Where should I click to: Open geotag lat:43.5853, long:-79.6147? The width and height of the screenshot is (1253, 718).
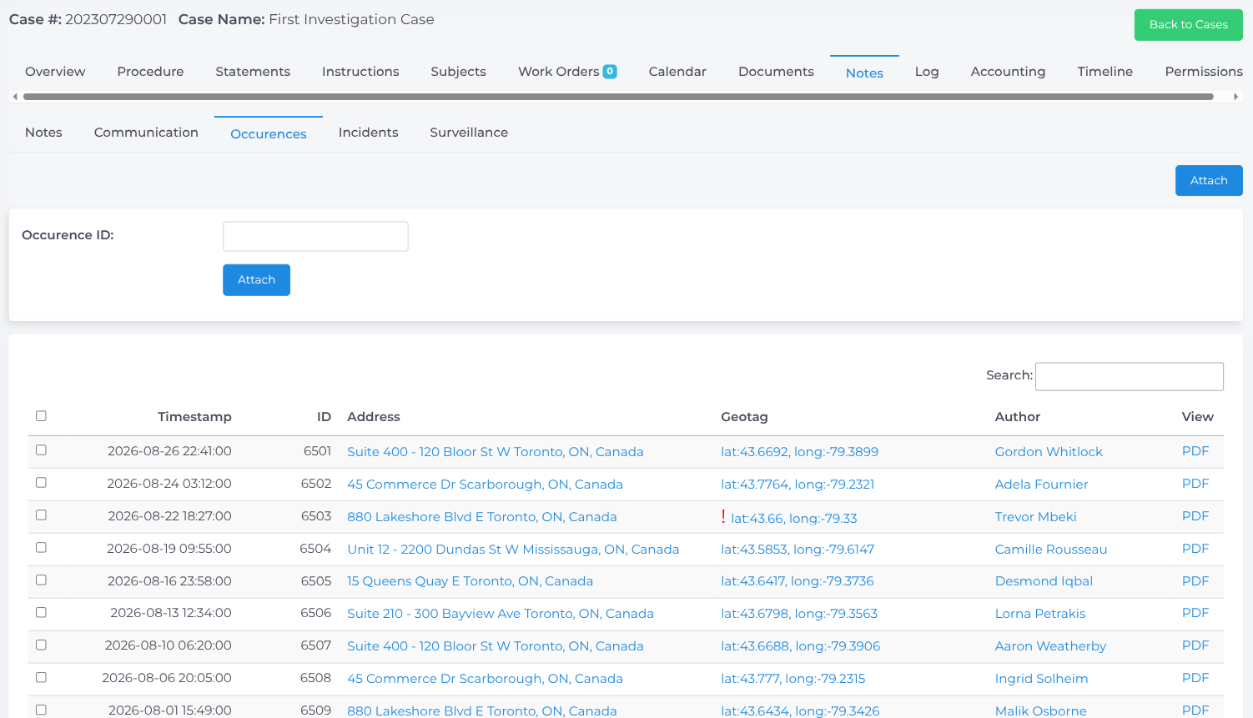pyautogui.click(x=798, y=550)
